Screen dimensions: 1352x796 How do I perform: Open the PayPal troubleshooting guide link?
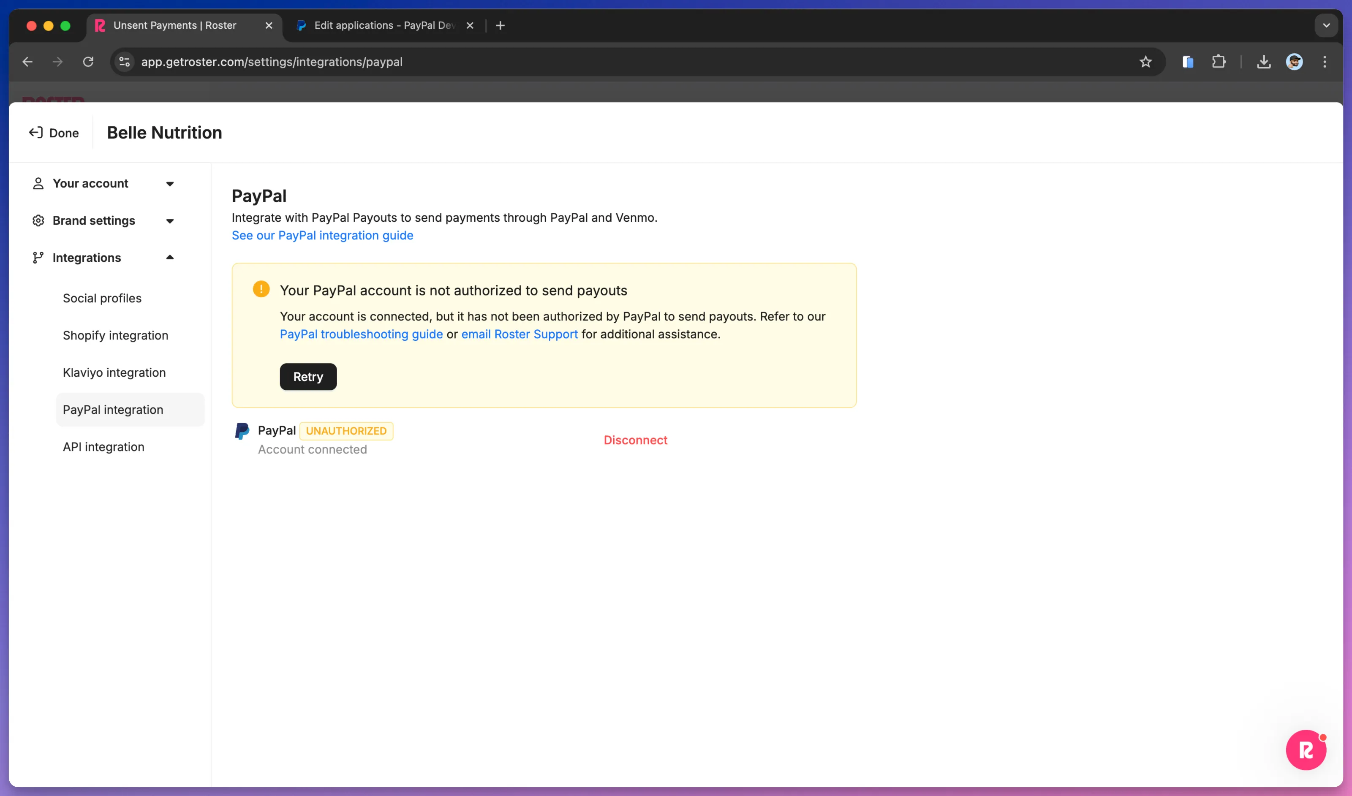(361, 334)
